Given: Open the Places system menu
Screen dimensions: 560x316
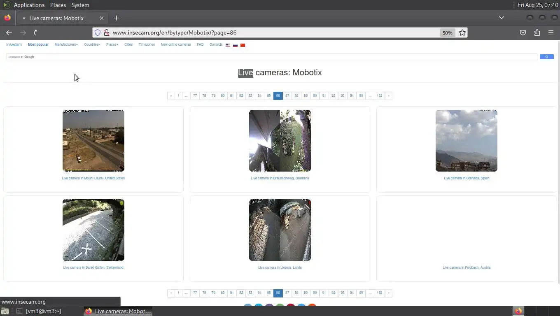Looking at the screenshot, I should (58, 5).
